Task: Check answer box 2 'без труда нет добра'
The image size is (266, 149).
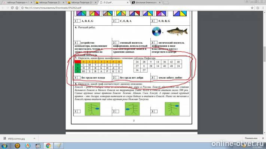Action: pos(117,77)
